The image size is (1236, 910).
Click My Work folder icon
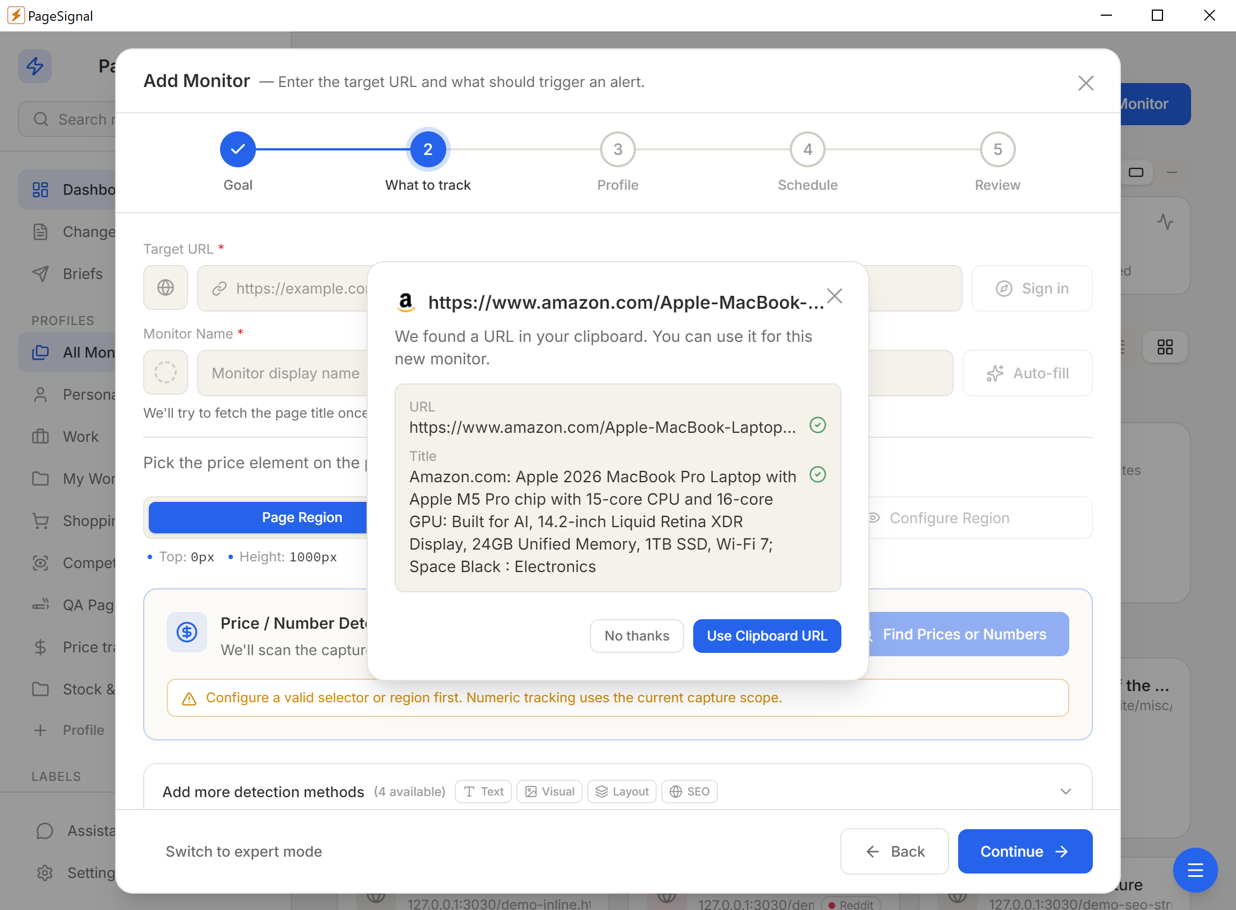pos(40,478)
